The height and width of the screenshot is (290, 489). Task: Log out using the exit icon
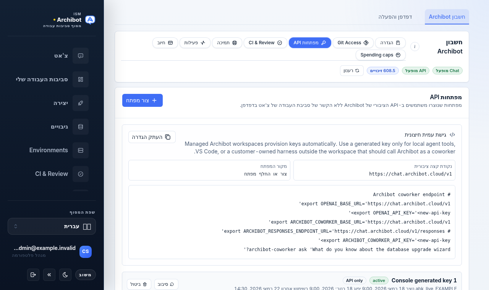33,275
